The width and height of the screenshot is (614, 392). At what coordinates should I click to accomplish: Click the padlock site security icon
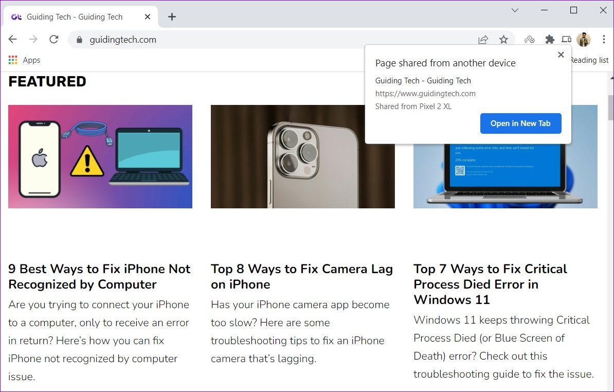pyautogui.click(x=79, y=39)
